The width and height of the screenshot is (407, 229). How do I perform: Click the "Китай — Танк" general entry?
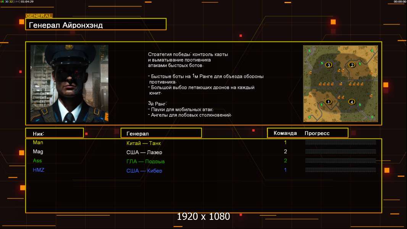coord(144,143)
